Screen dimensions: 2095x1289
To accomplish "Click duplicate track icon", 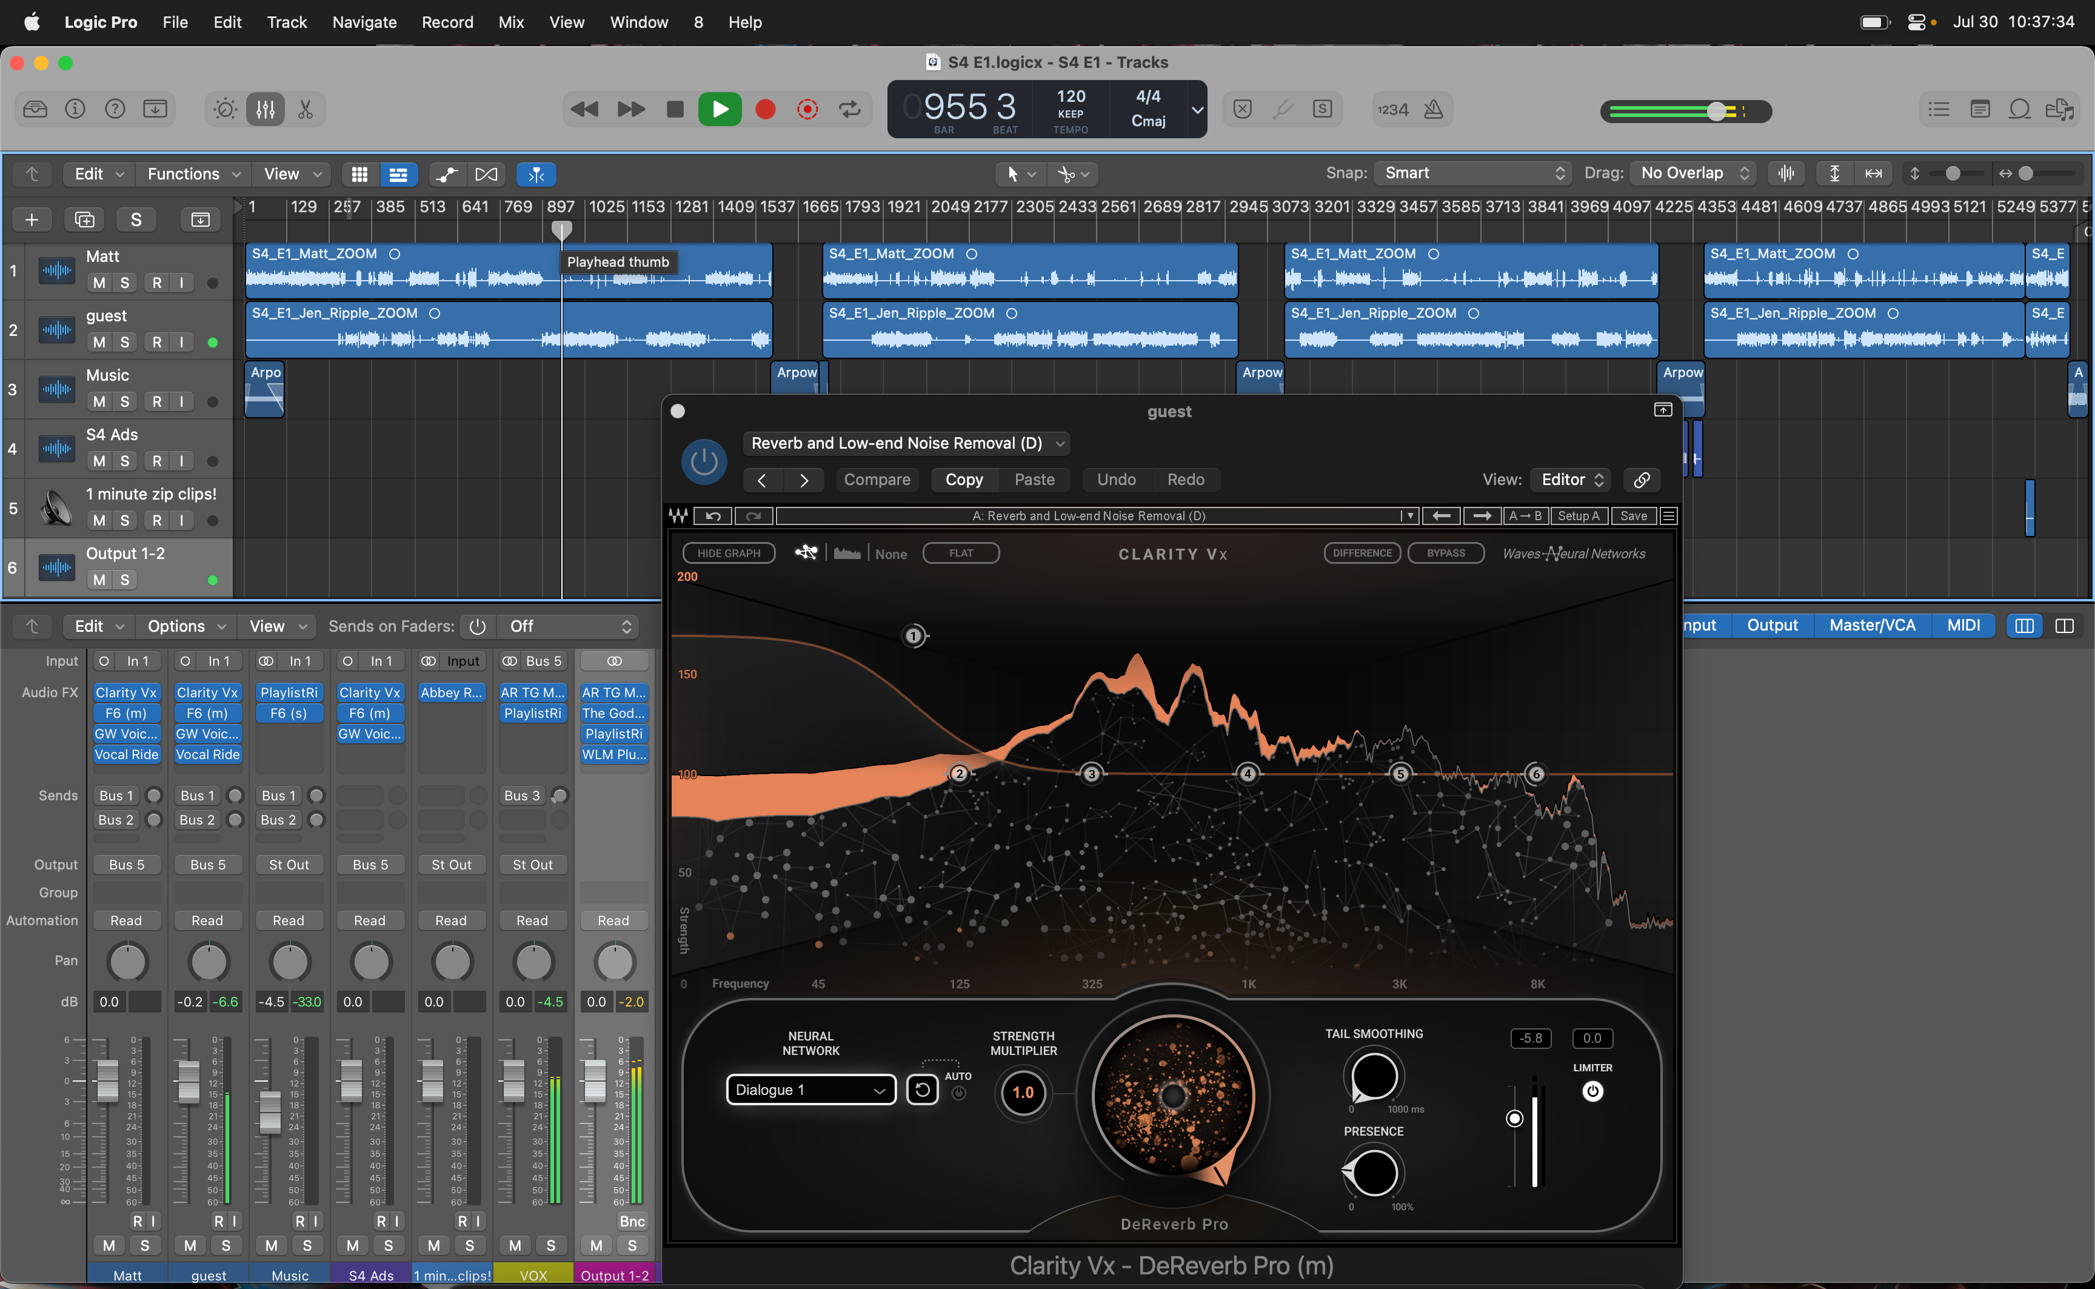I will (84, 220).
